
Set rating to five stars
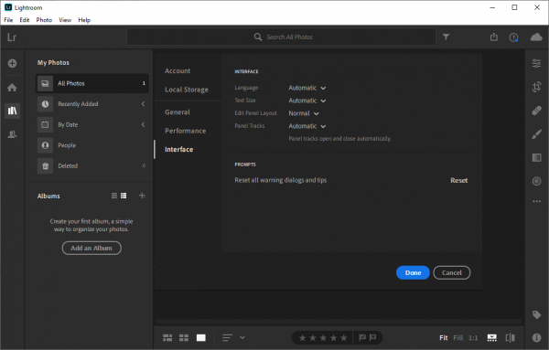tap(344, 338)
